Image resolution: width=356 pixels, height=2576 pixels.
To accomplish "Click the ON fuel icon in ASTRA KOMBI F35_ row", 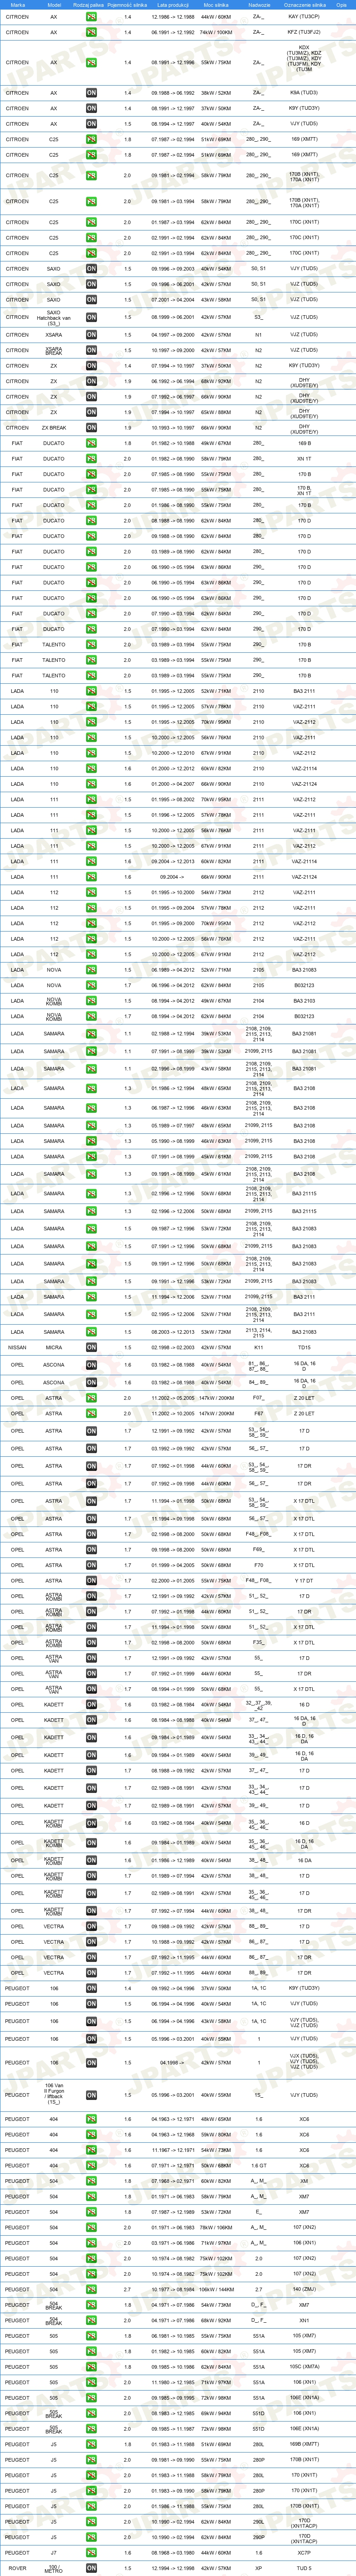I will [x=91, y=1642].
